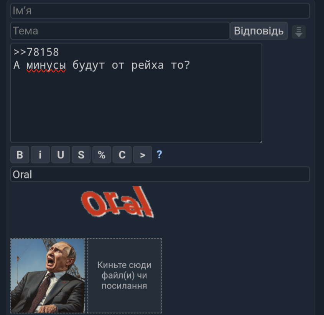
Task: Open markup help via the blue question mark
Action: coord(159,154)
